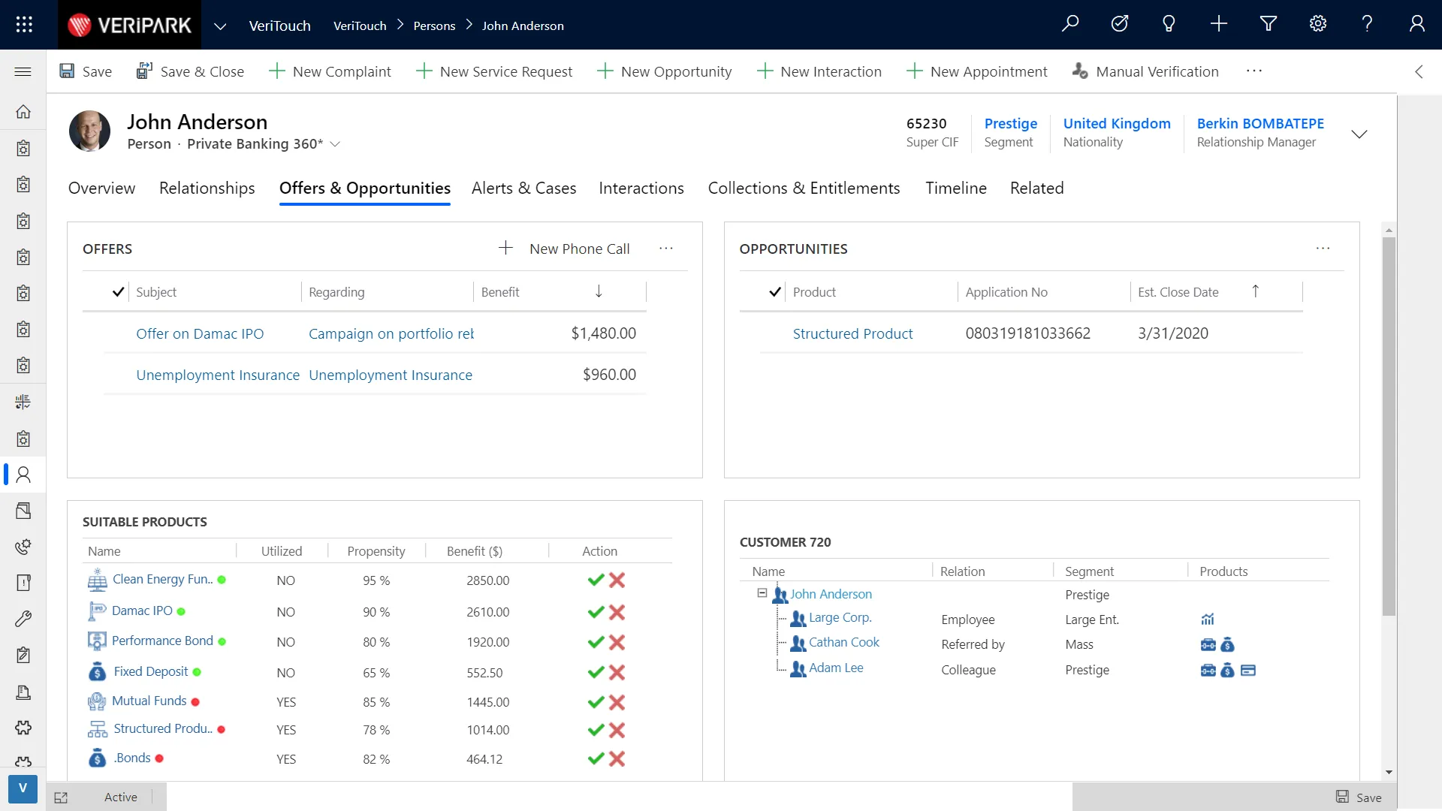Click the advanced filter funnel icon
The width and height of the screenshot is (1442, 811).
click(1269, 24)
